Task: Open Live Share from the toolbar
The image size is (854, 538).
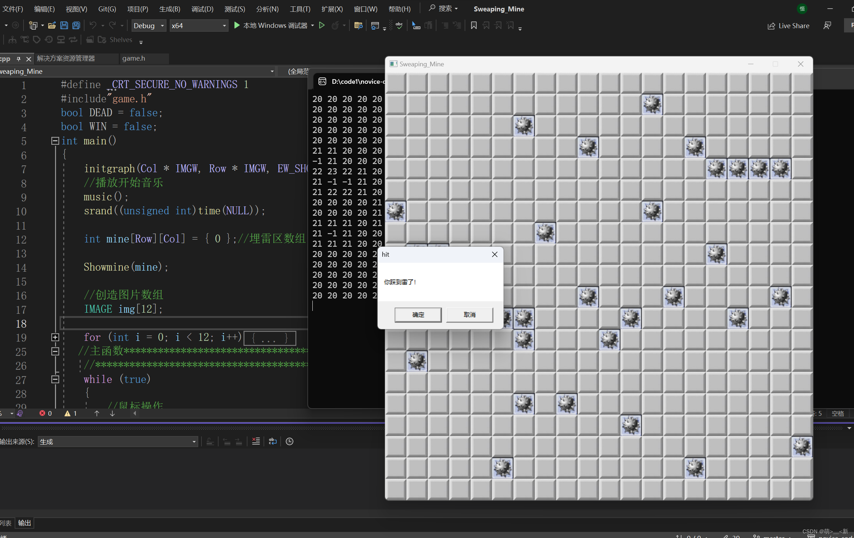Action: [x=788, y=26]
